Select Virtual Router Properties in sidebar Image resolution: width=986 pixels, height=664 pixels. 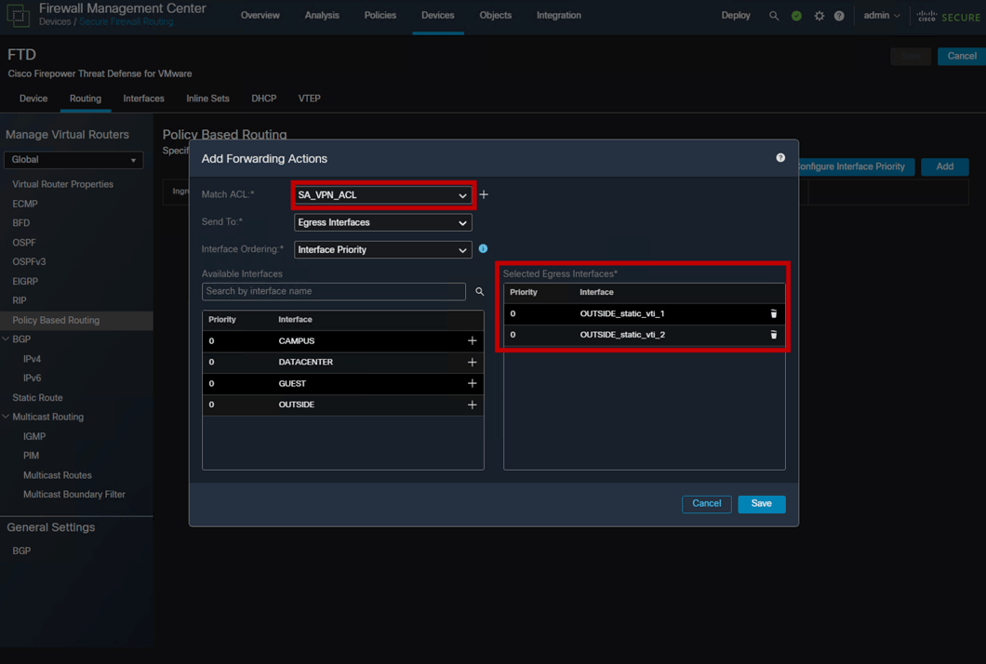pyautogui.click(x=63, y=184)
